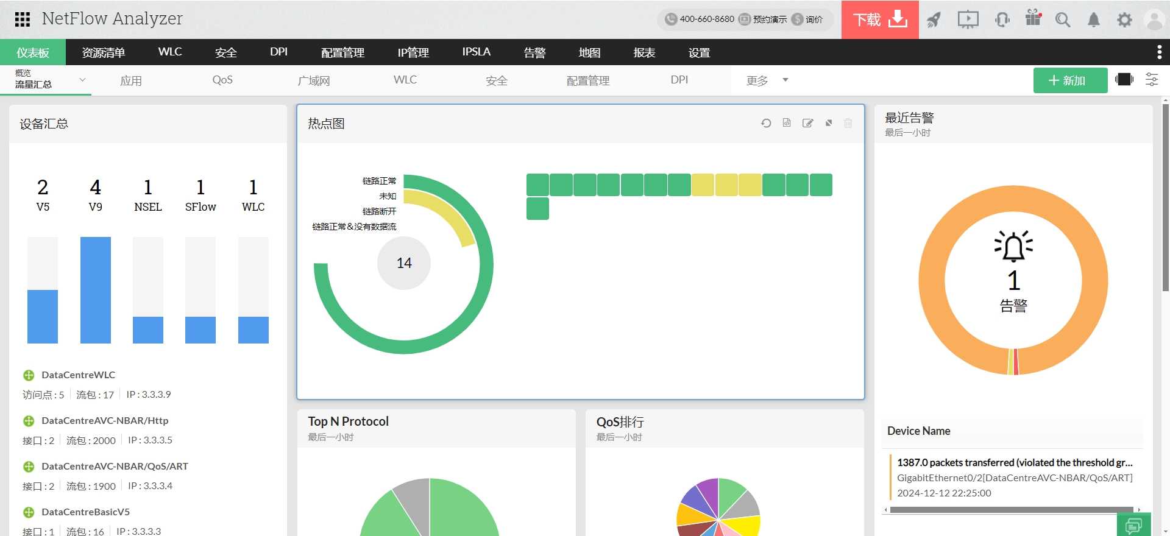Click the Device Name column header

click(919, 431)
